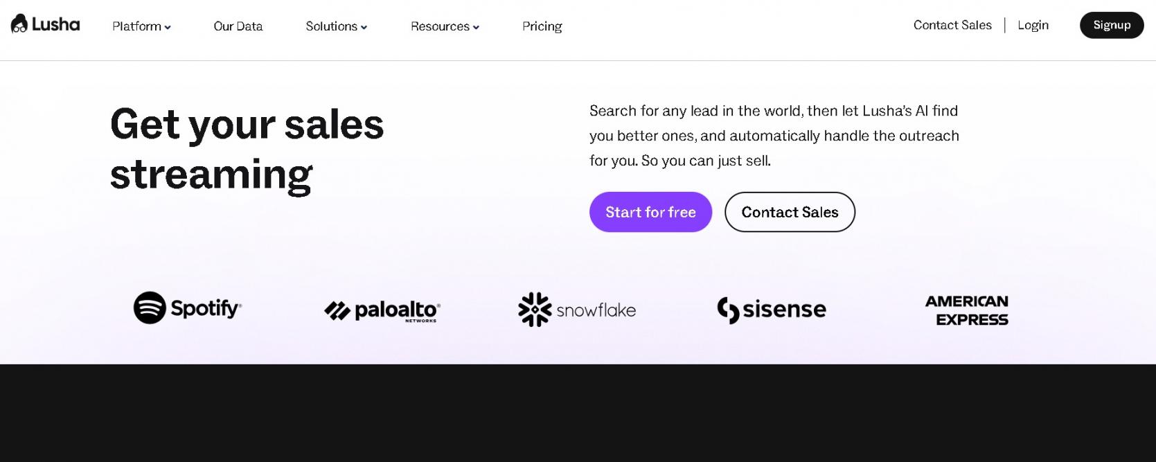
Task: Open the Our Data menu item
Action: [x=238, y=26]
